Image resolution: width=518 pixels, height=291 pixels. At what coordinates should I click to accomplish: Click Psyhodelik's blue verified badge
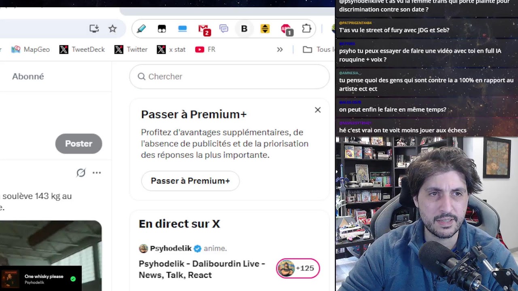pyautogui.click(x=197, y=248)
